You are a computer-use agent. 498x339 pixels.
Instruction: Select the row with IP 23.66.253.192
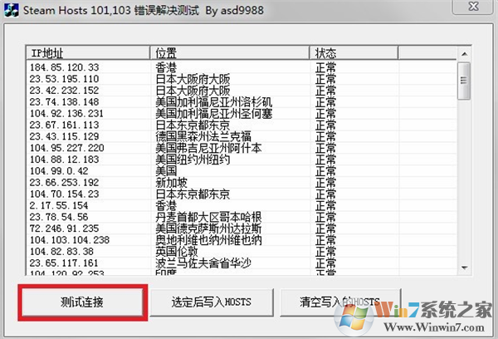[242, 183]
